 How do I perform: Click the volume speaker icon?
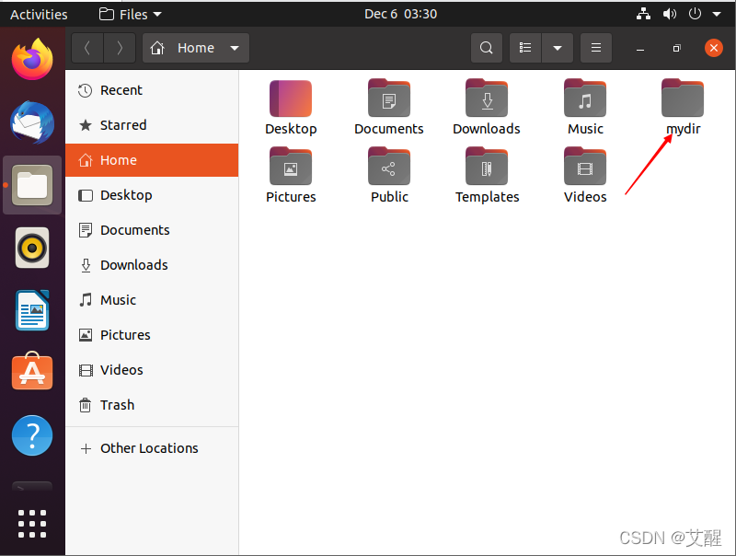[670, 14]
